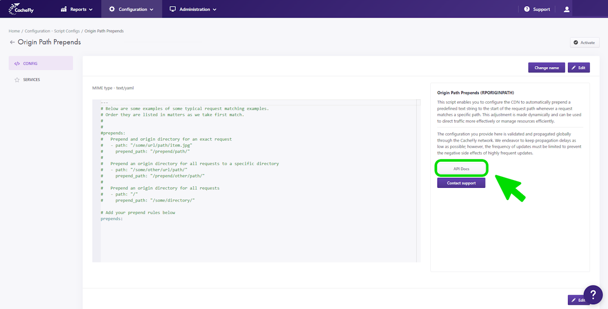Expand the Administration dropdown chevron
The height and width of the screenshot is (309, 608).
coord(214,10)
